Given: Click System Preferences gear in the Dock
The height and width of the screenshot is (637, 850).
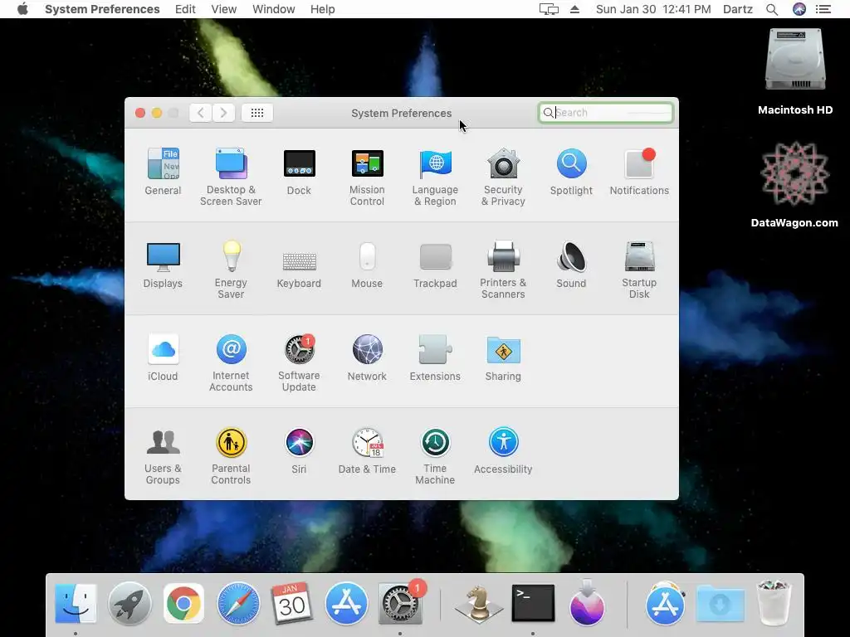Looking at the screenshot, I should click(400, 603).
